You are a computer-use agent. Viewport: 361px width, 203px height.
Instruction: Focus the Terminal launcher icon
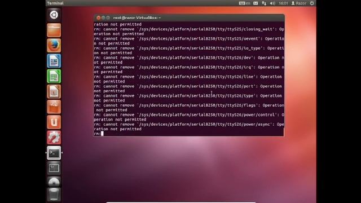click(54, 153)
